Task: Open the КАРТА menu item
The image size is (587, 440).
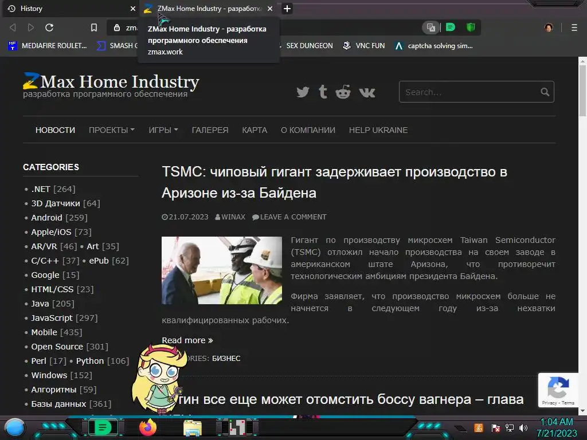Action: 255,130
